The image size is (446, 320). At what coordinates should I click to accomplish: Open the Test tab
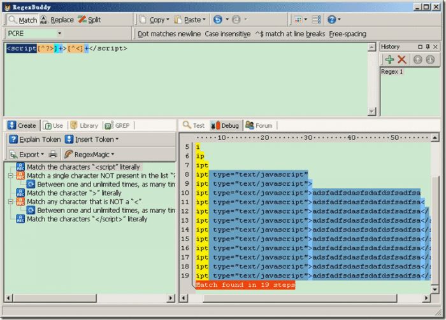(194, 125)
